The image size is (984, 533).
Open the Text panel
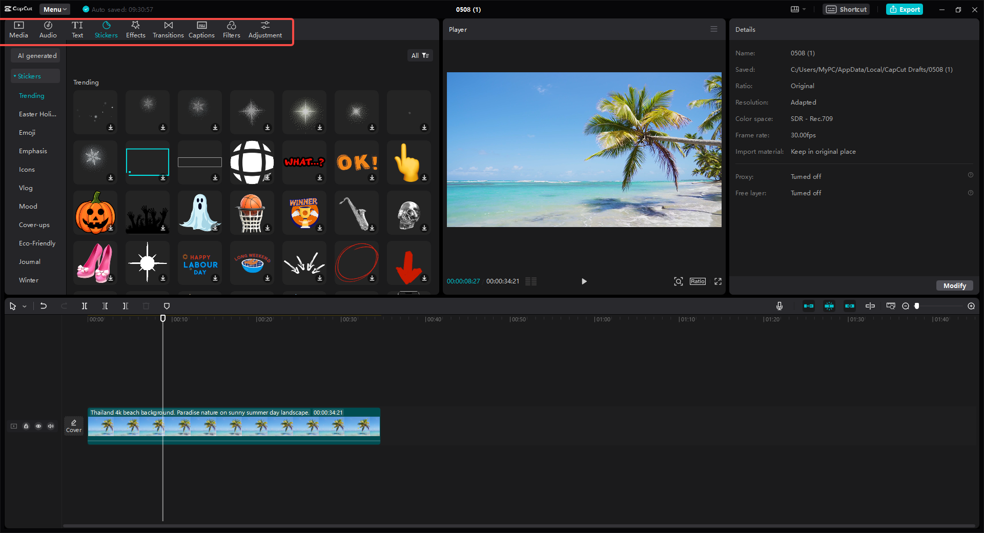point(77,29)
